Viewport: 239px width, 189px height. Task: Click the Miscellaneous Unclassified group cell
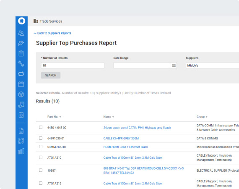click(218, 147)
